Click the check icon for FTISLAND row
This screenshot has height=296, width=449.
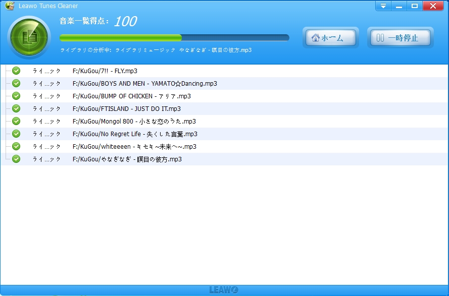pos(16,108)
